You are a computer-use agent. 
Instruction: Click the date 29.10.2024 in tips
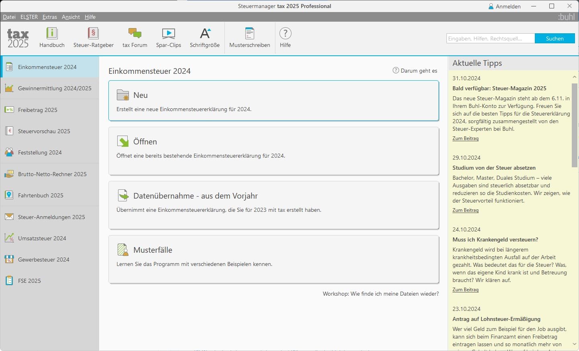pyautogui.click(x=467, y=158)
